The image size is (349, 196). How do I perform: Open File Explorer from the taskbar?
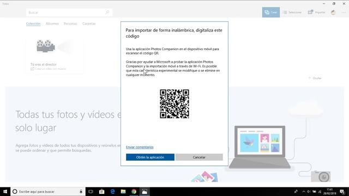click(123, 191)
